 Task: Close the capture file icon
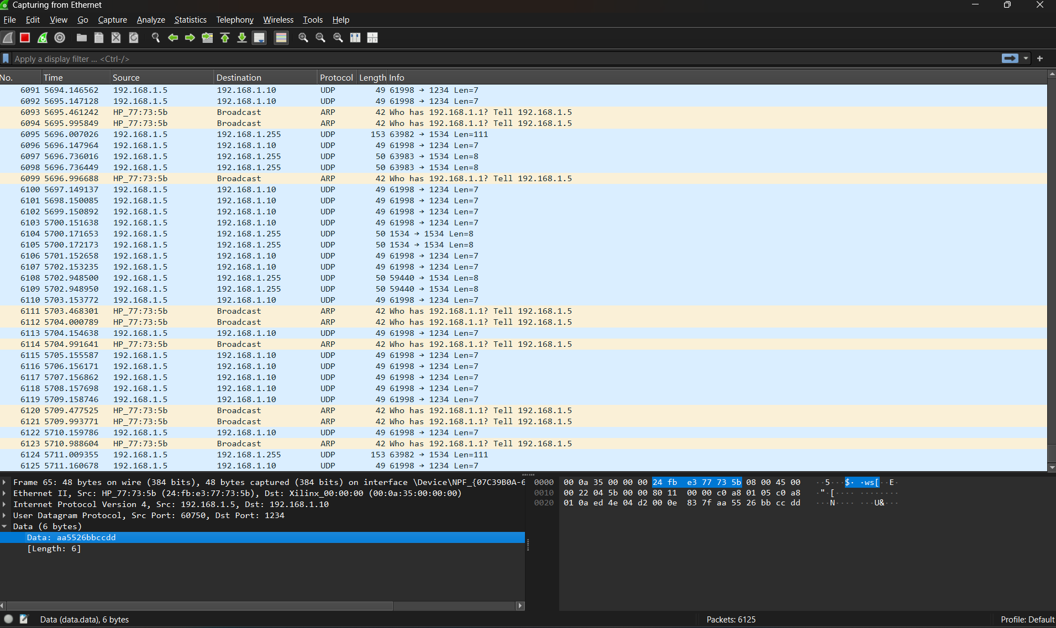click(x=116, y=38)
